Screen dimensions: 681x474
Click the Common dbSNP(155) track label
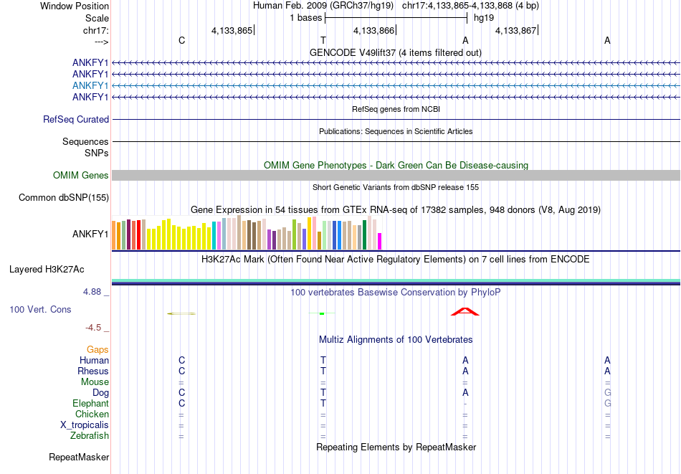(64, 198)
